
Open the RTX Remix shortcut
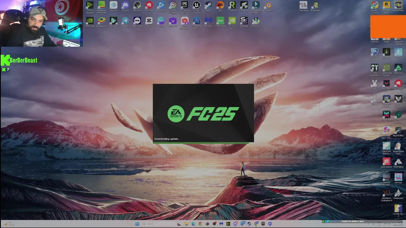click(x=232, y=7)
